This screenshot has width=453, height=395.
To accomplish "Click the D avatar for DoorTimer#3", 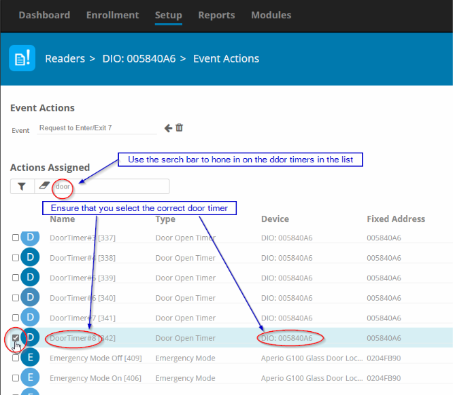I will [x=31, y=238].
